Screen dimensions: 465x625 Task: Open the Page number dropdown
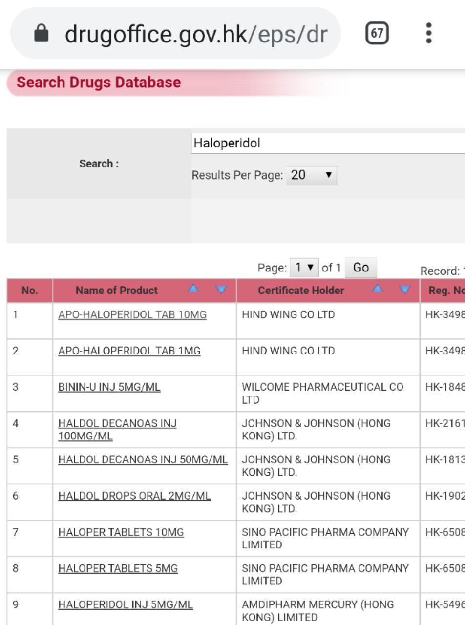pyautogui.click(x=304, y=268)
